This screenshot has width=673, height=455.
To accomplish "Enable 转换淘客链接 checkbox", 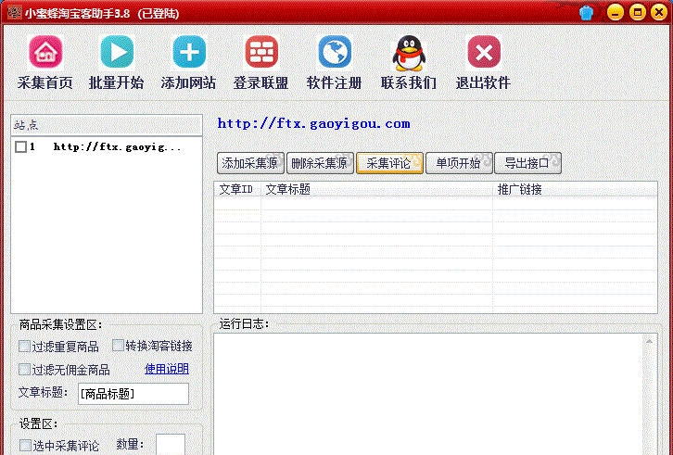I will pos(118,345).
